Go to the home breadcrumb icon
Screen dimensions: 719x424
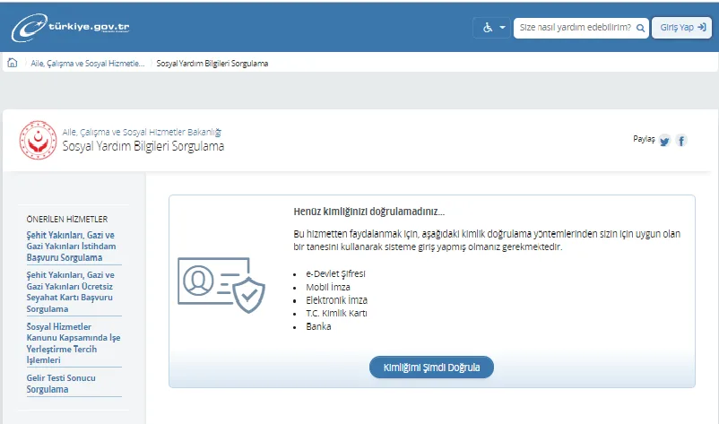click(13, 63)
